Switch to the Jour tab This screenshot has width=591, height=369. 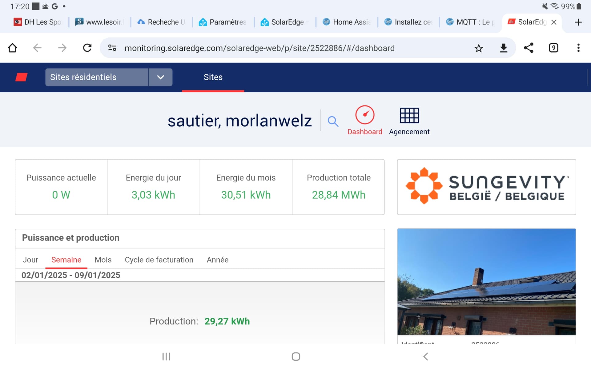coord(30,260)
